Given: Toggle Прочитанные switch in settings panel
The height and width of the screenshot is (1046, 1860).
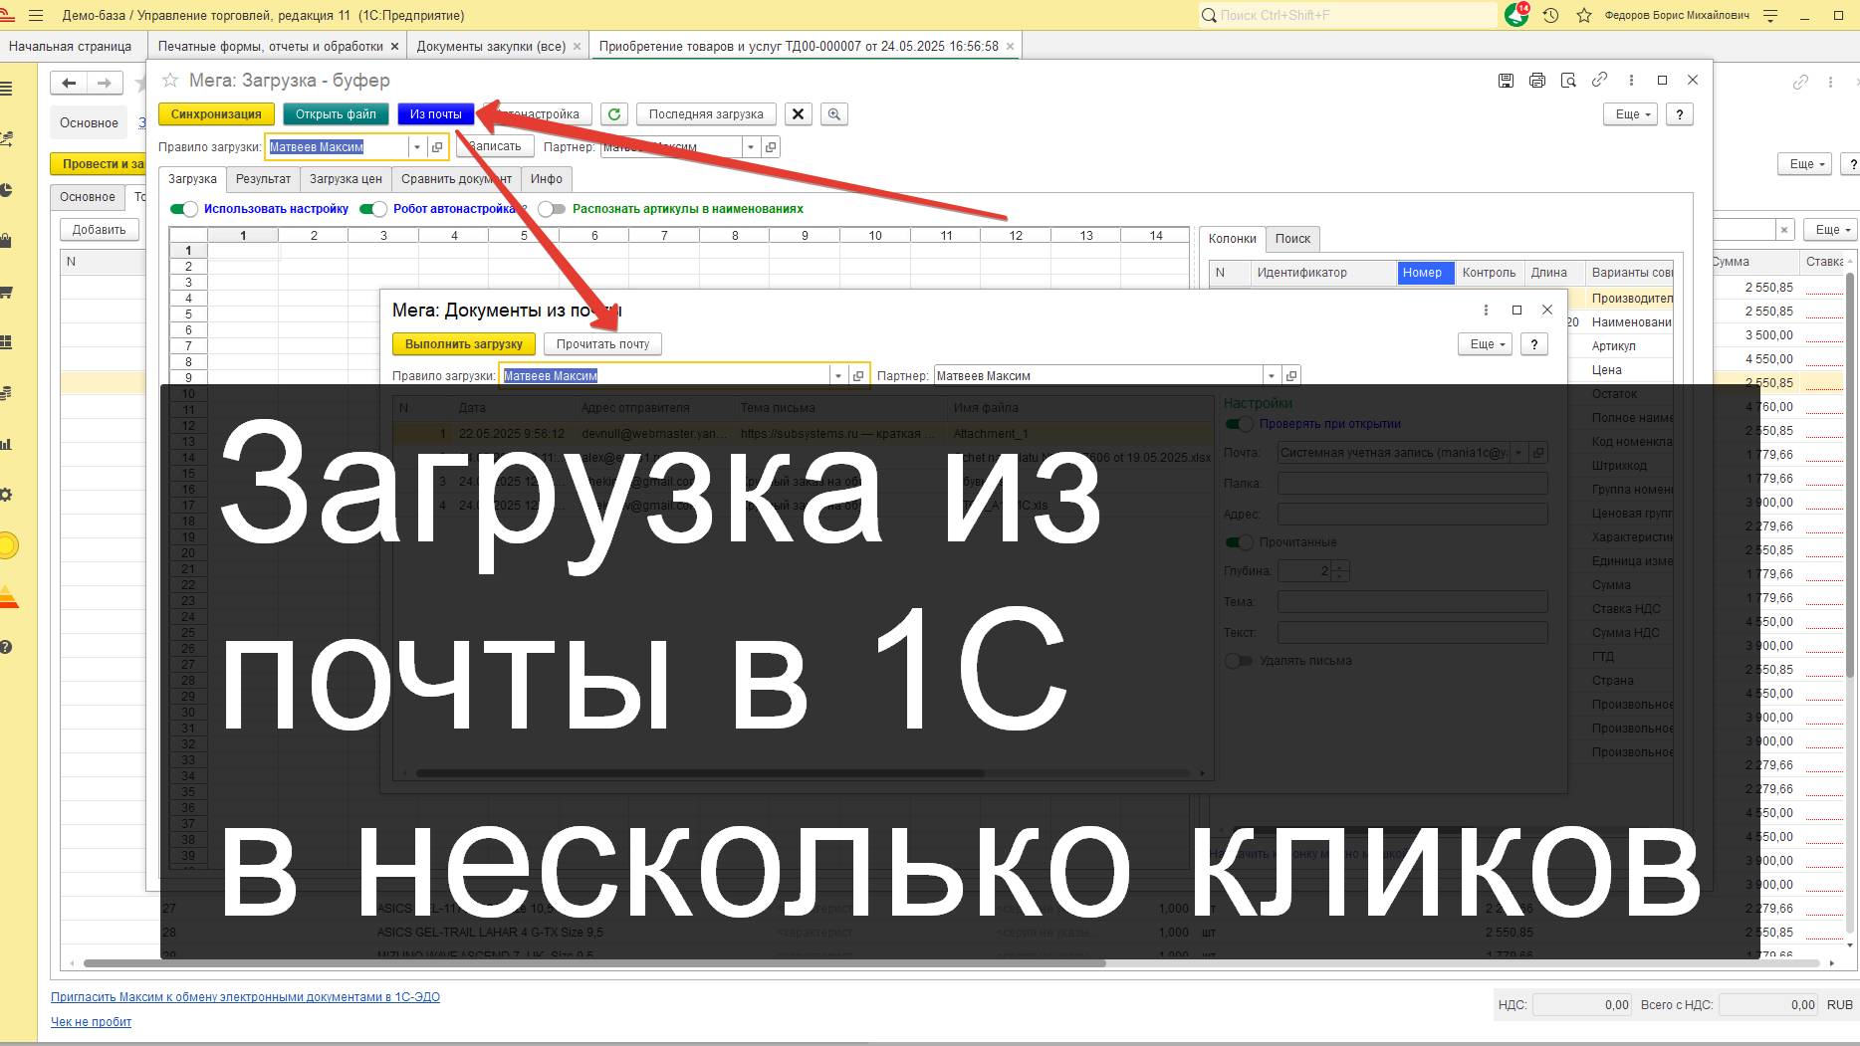Looking at the screenshot, I should [1241, 541].
